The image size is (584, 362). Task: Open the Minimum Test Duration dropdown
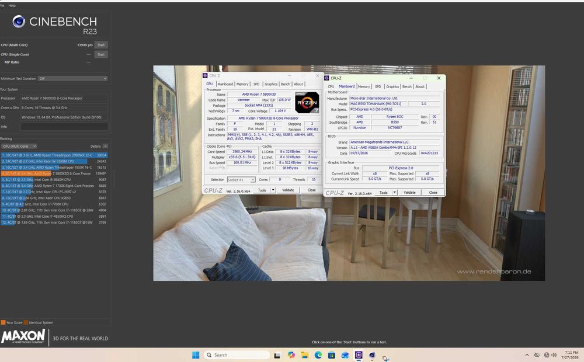(x=72, y=79)
